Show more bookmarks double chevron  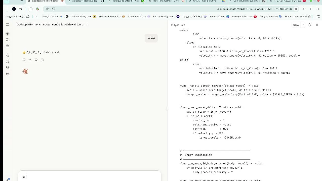tap(37, 17)
